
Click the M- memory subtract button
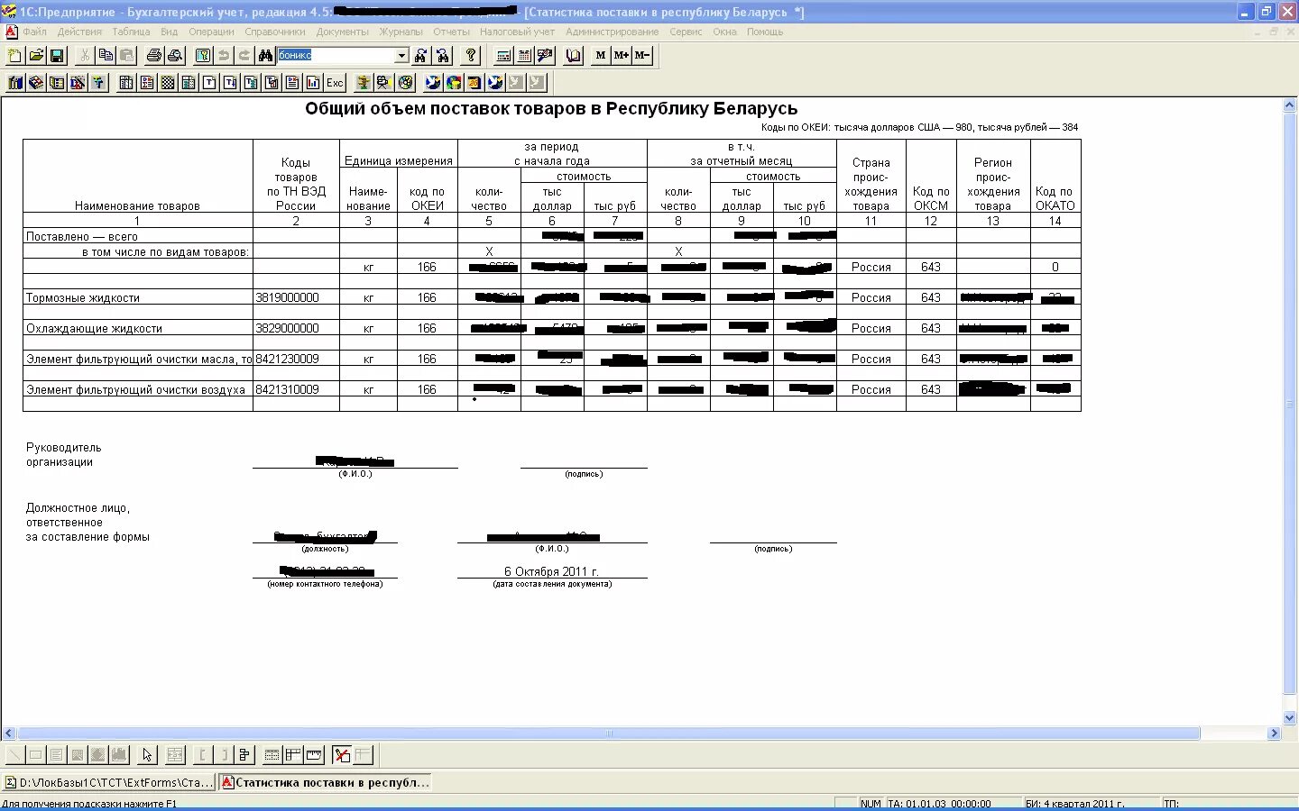[x=642, y=55]
